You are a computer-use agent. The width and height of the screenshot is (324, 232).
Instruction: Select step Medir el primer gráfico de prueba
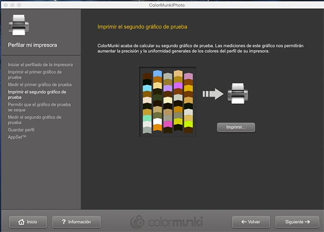(40, 85)
